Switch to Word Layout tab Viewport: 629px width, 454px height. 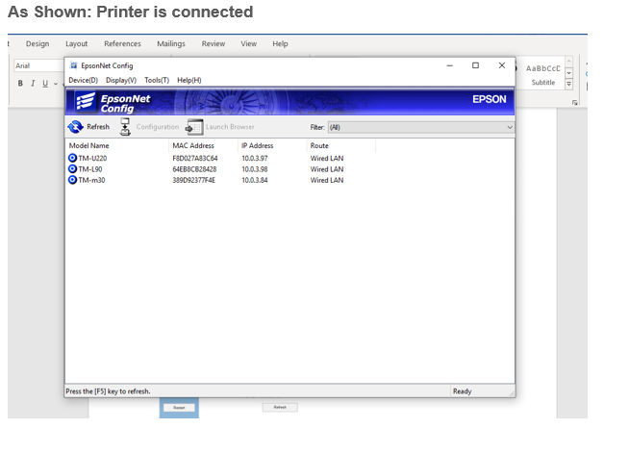point(76,43)
